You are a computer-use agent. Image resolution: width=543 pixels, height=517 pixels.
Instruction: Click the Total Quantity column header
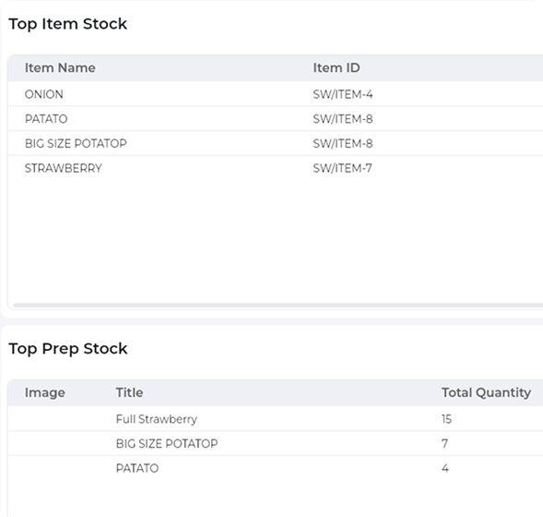486,392
